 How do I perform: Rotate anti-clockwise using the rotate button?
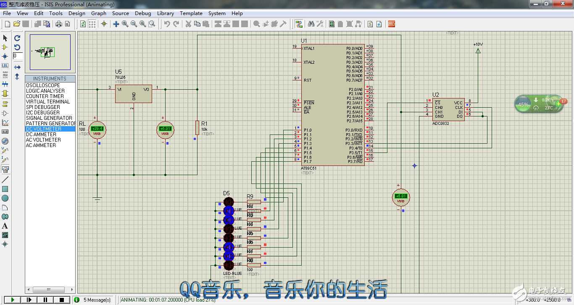pyautogui.click(x=17, y=47)
